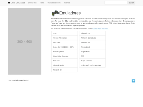Select Nintendo GameCube list item

click(x=92, y=38)
